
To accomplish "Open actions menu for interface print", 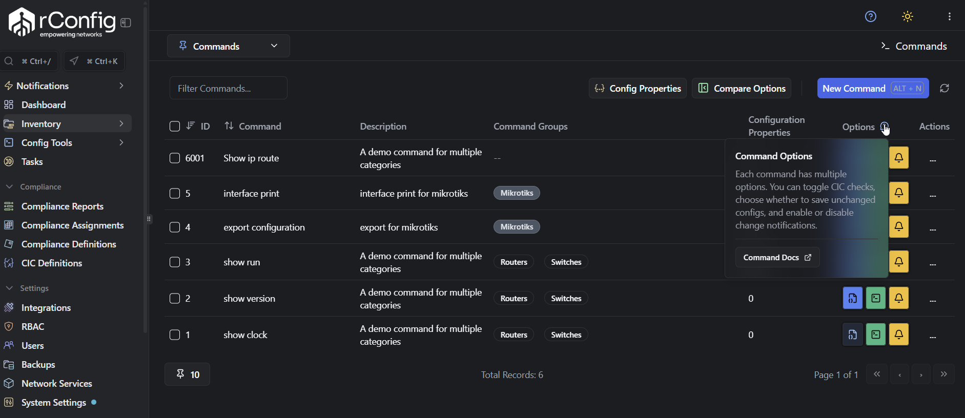I will click(x=933, y=195).
